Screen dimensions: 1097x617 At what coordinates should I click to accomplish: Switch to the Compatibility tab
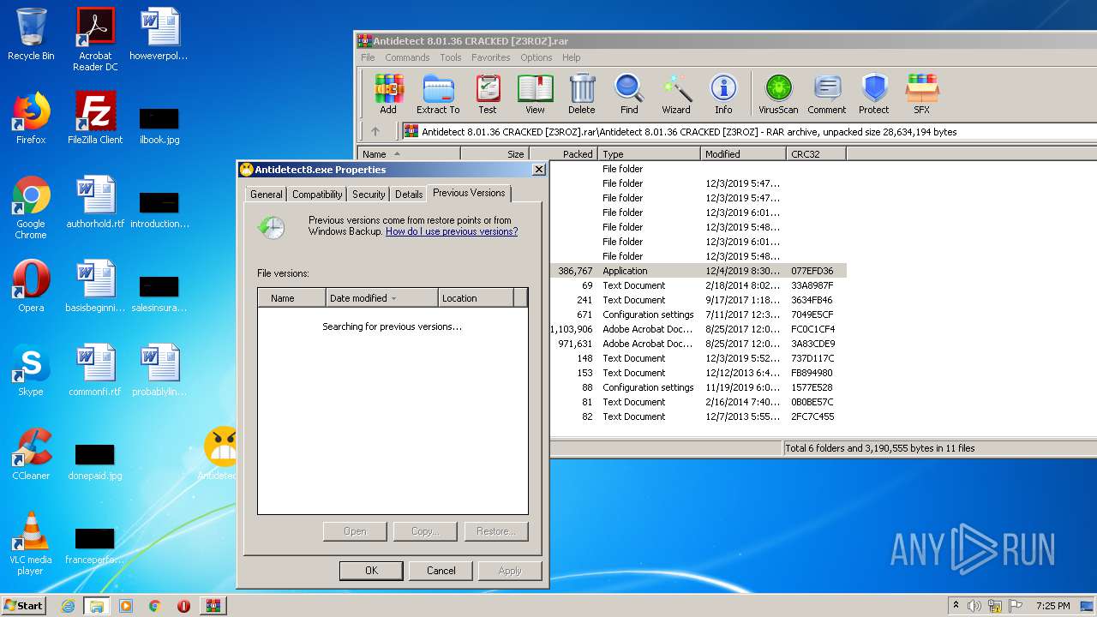pos(317,195)
